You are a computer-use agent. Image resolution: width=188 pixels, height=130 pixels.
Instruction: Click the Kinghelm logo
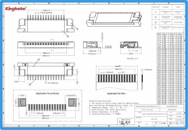pyautogui.click(x=16, y=9)
